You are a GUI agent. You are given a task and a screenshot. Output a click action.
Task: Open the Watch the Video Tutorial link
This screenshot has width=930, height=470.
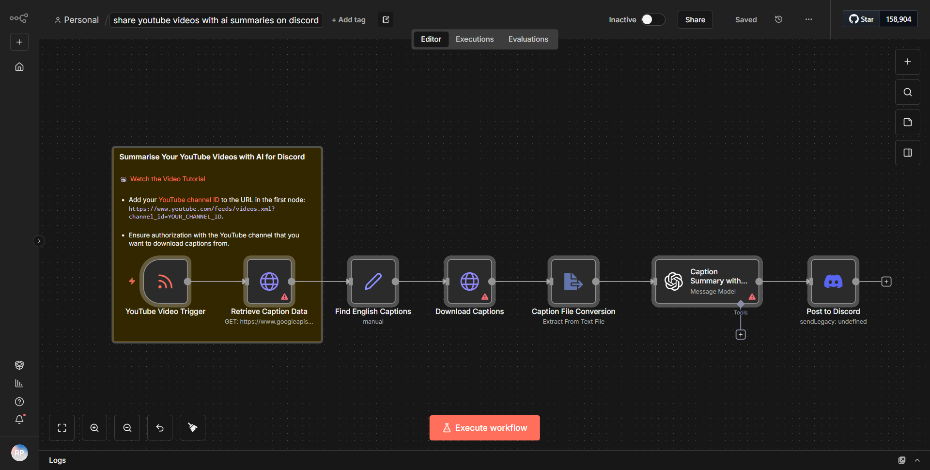168,179
